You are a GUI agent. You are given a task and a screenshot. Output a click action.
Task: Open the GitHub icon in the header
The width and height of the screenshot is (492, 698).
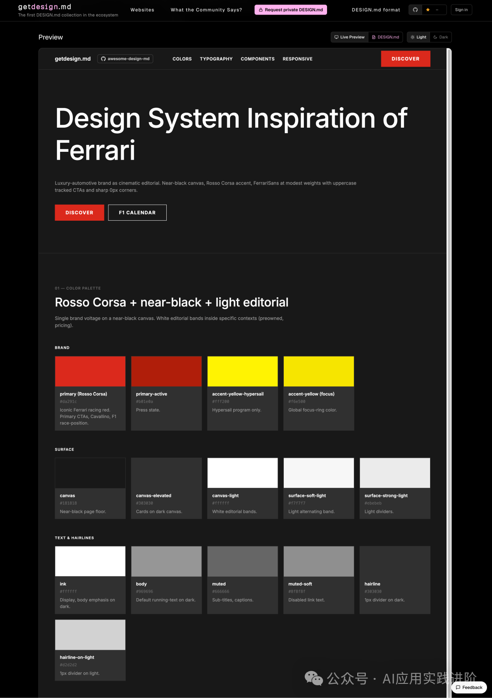[x=415, y=10]
